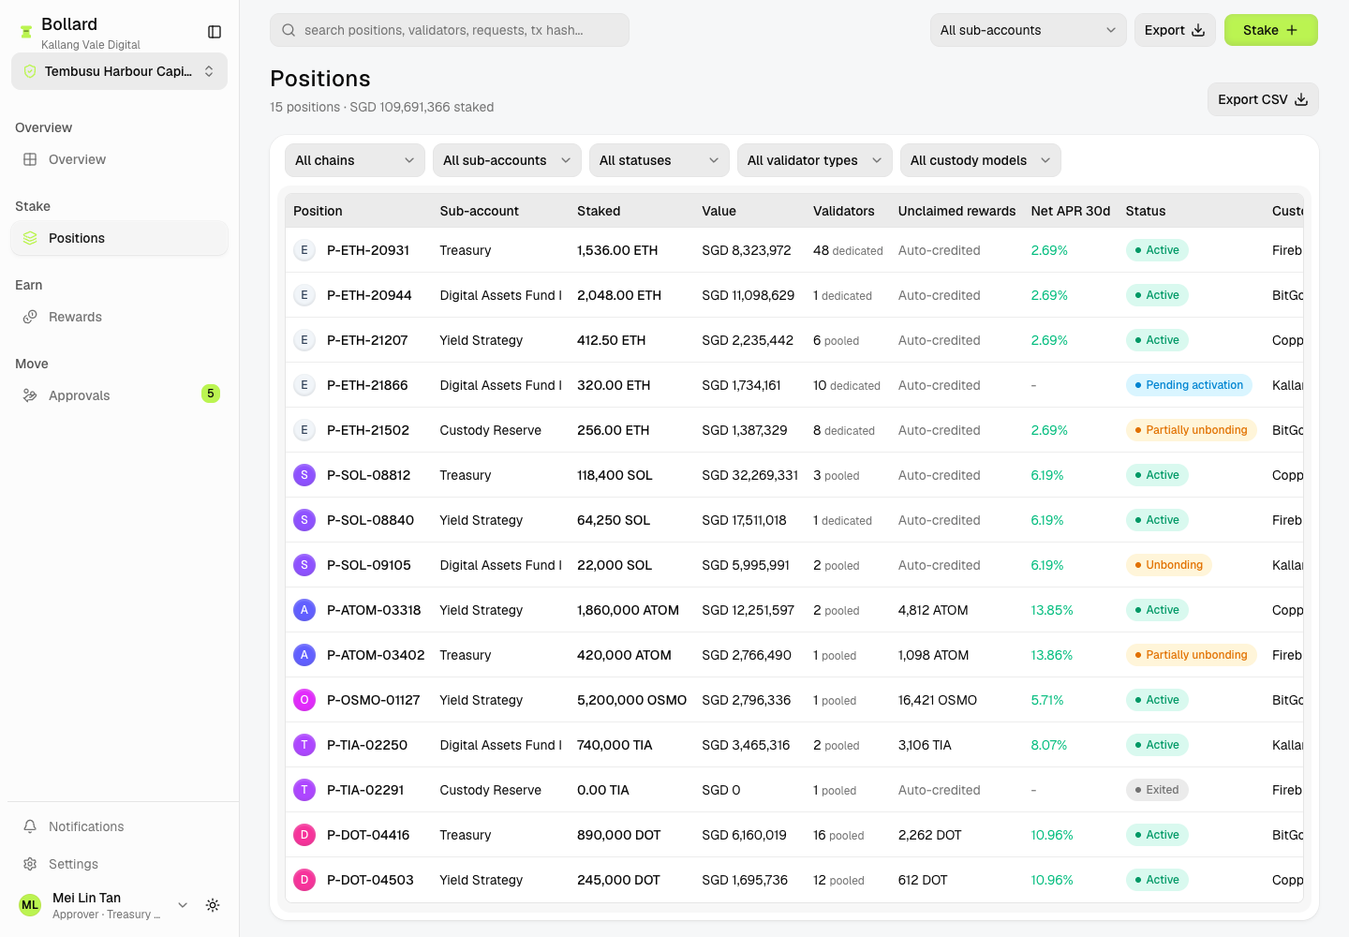Viewport: 1349px width, 937px height.
Task: Open the Tembusu Harbour Capital organization switcher
Action: coord(119,71)
